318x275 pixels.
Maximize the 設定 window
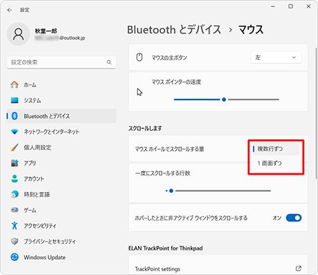291,6
